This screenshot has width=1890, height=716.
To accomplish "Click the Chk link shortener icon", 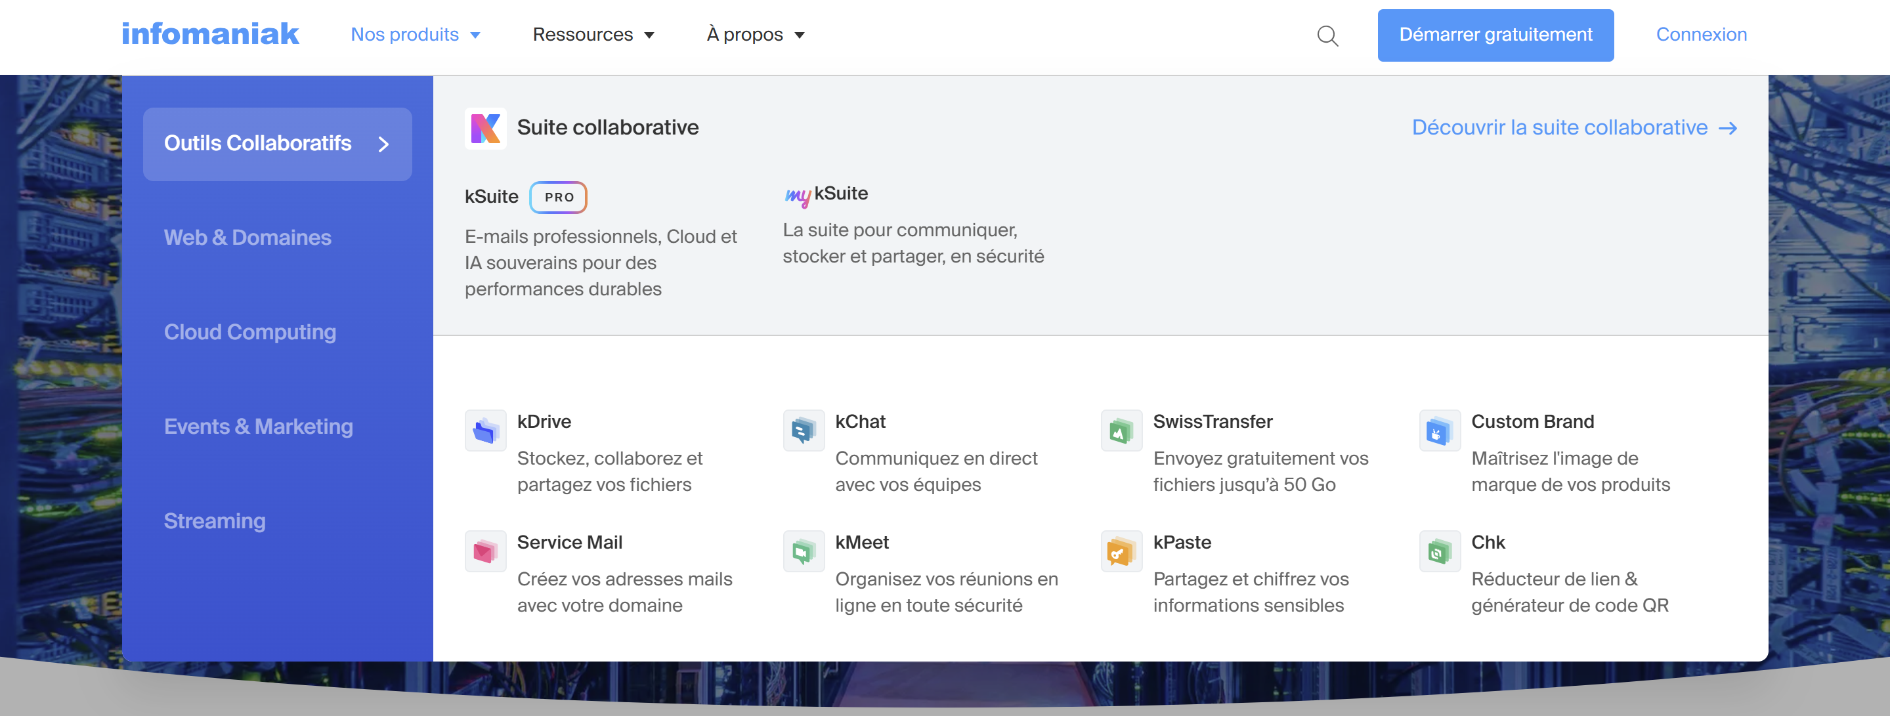I will [1439, 551].
